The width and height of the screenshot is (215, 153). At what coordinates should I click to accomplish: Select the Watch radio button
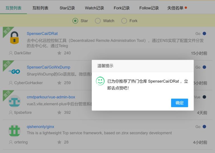[x=98, y=21]
